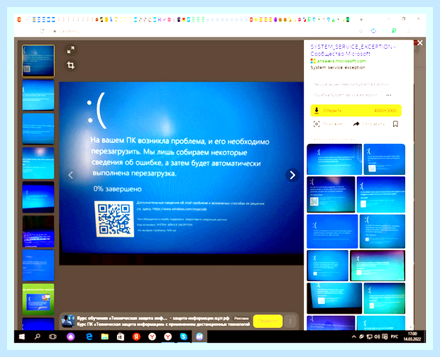Show hidden system tray icons chevron

click(x=354, y=336)
